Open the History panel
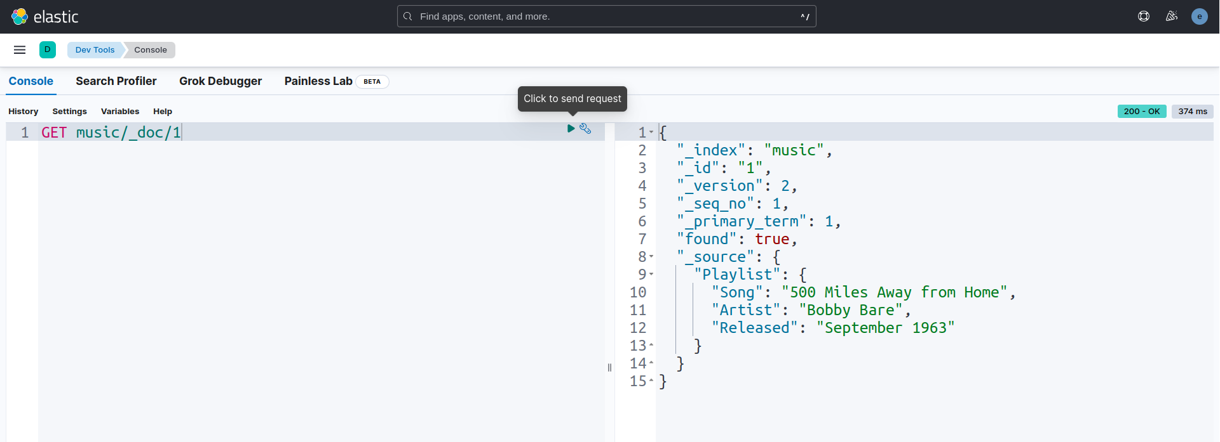 coord(24,111)
